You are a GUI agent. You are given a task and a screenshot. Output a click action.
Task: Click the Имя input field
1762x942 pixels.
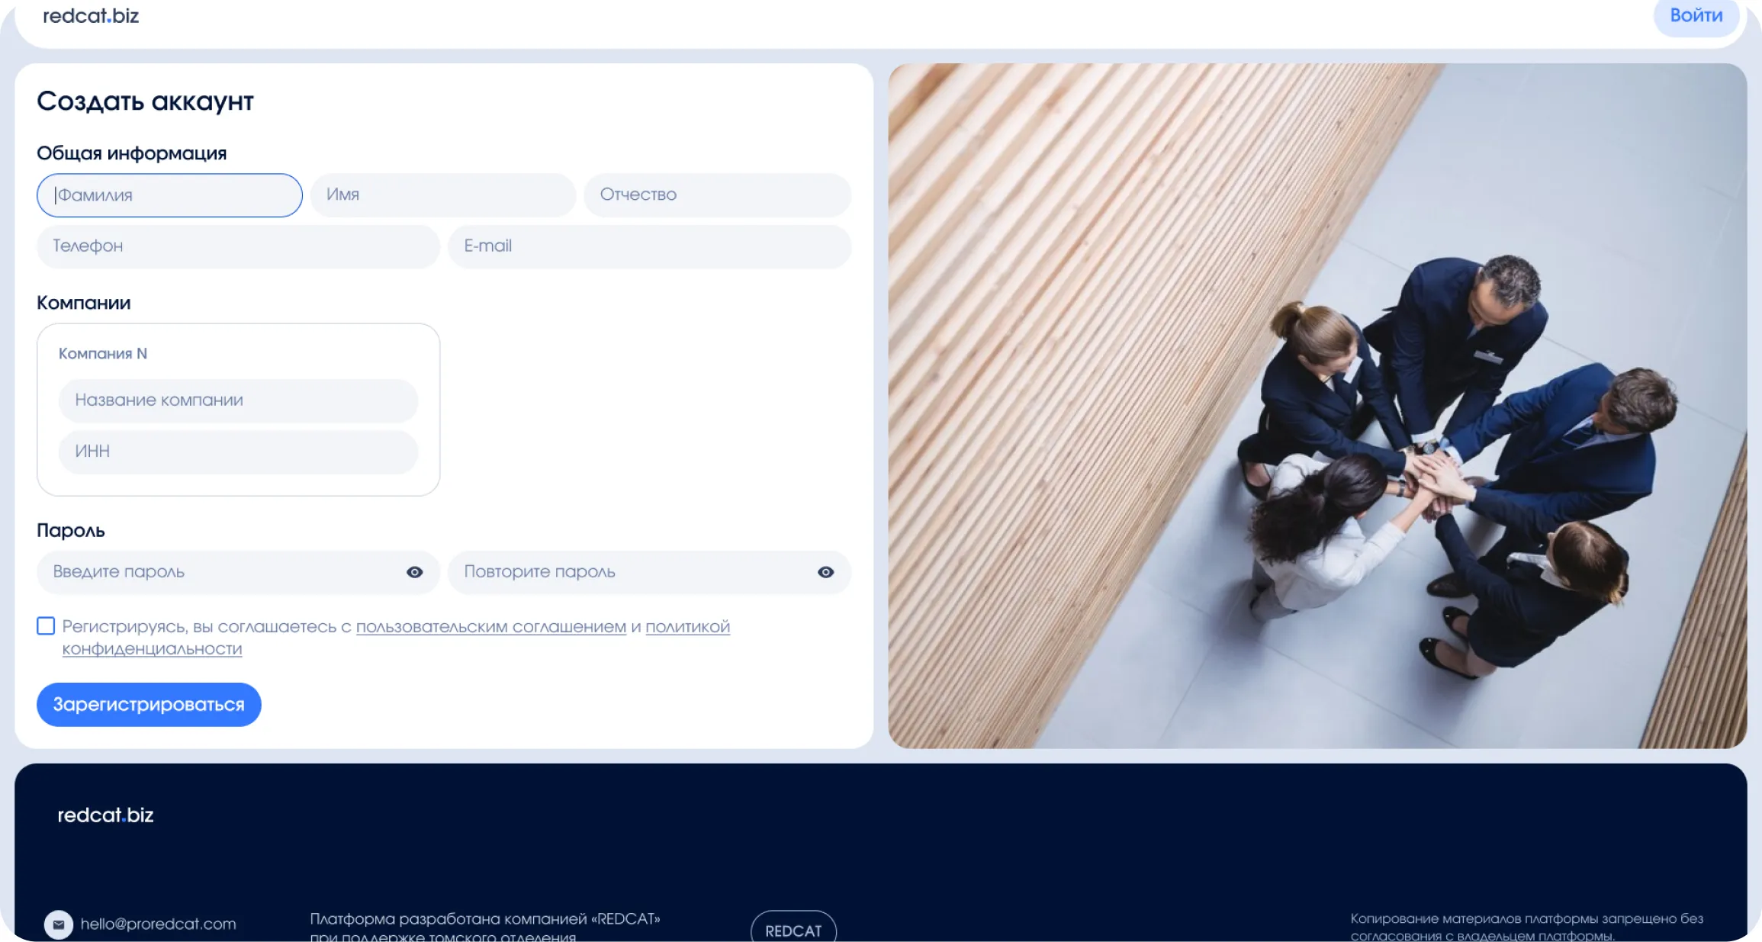[x=442, y=195]
